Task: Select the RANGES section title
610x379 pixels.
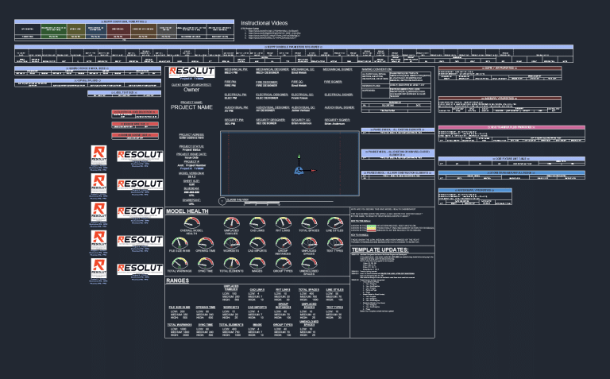Action: click(x=178, y=280)
